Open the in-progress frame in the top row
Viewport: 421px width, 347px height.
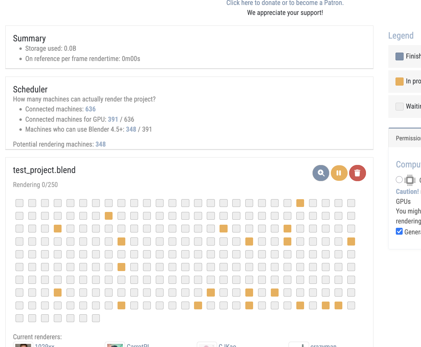click(300, 203)
